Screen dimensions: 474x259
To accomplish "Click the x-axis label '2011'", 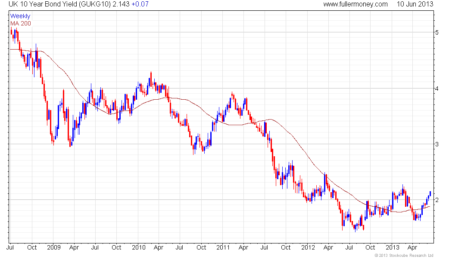I will pos(223,247).
